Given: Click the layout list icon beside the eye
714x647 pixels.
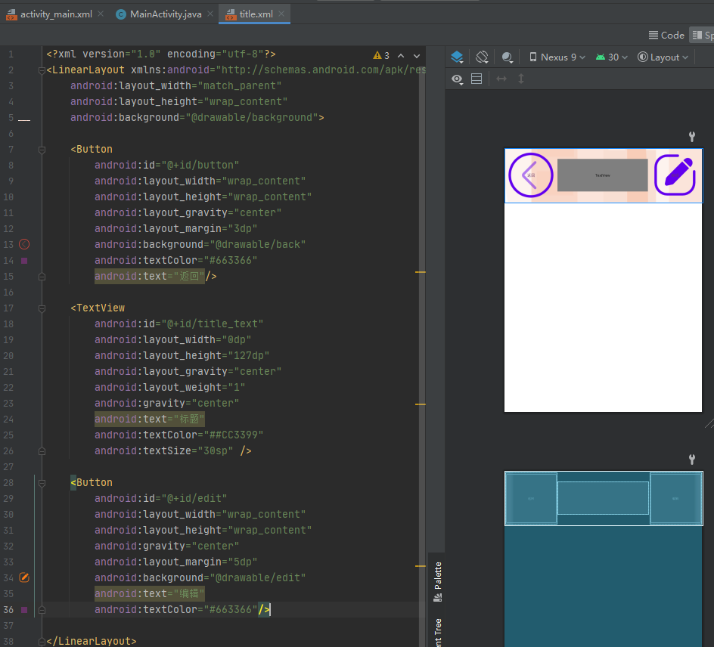Looking at the screenshot, I should tap(477, 79).
